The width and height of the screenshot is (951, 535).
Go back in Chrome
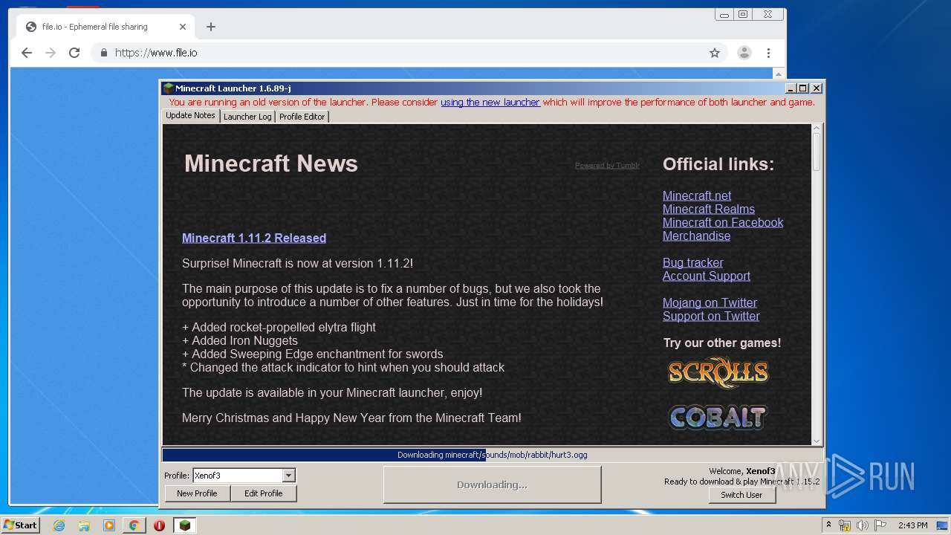click(27, 53)
